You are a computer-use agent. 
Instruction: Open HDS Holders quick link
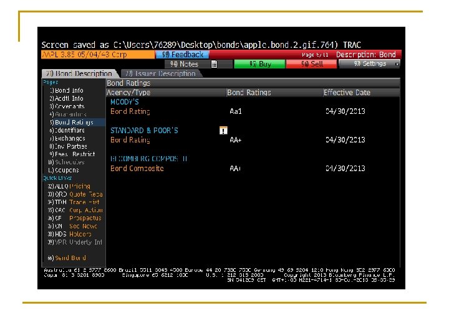(x=70, y=234)
